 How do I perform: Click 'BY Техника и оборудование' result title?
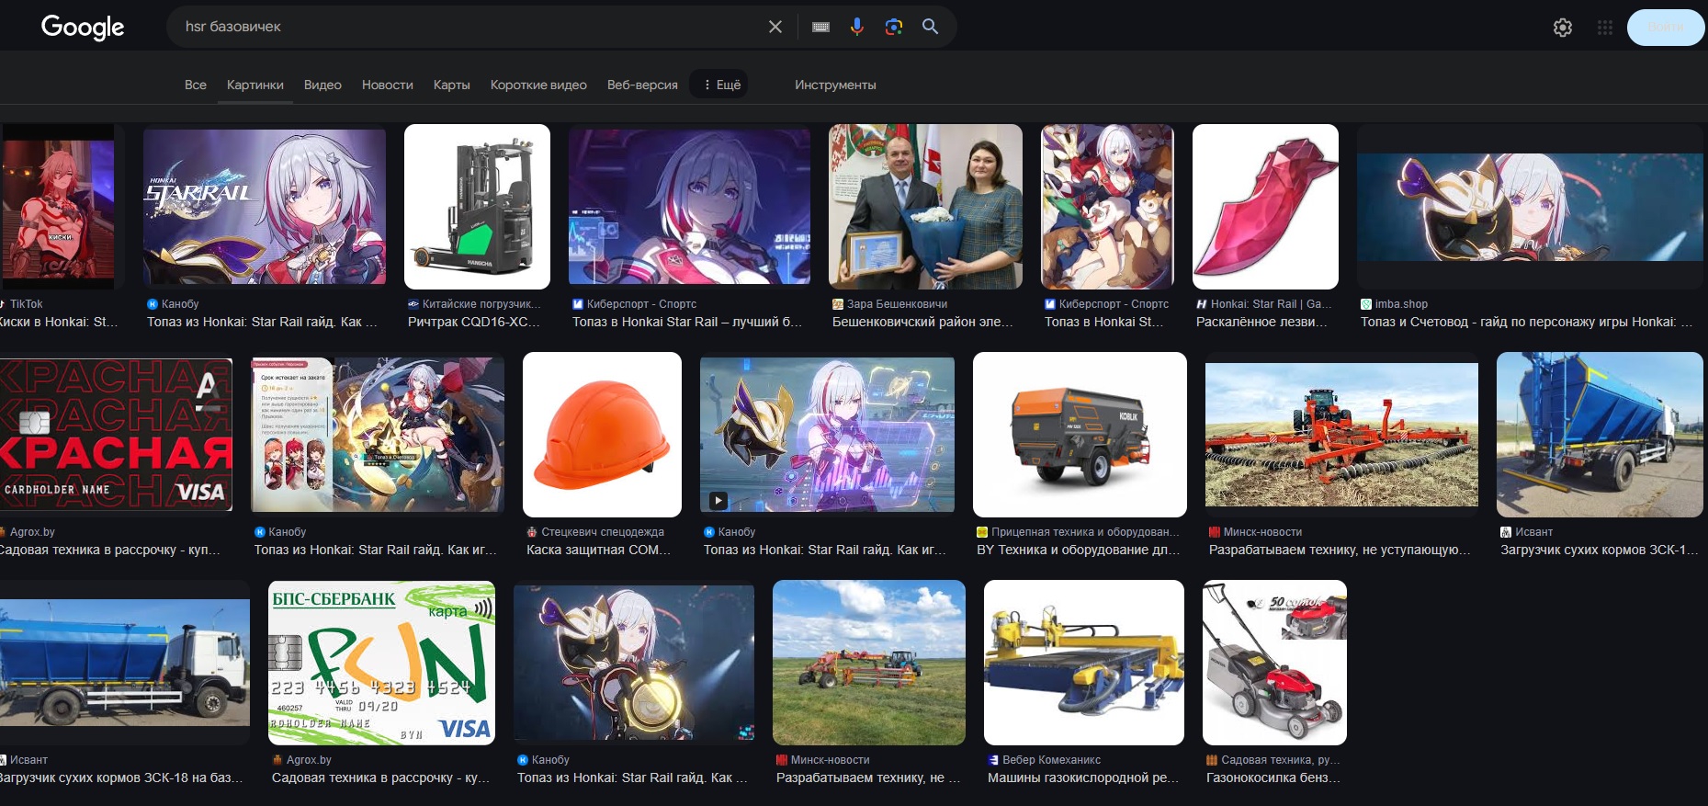tap(1078, 550)
